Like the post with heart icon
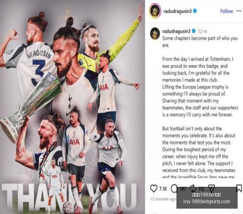243x214 pixels. [x=154, y=189]
